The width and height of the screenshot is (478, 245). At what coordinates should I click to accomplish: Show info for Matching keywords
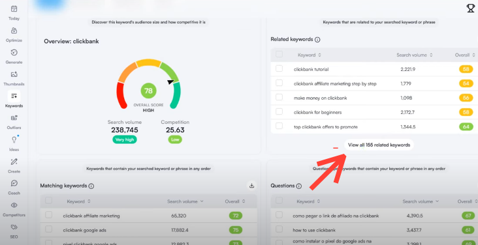(91, 186)
